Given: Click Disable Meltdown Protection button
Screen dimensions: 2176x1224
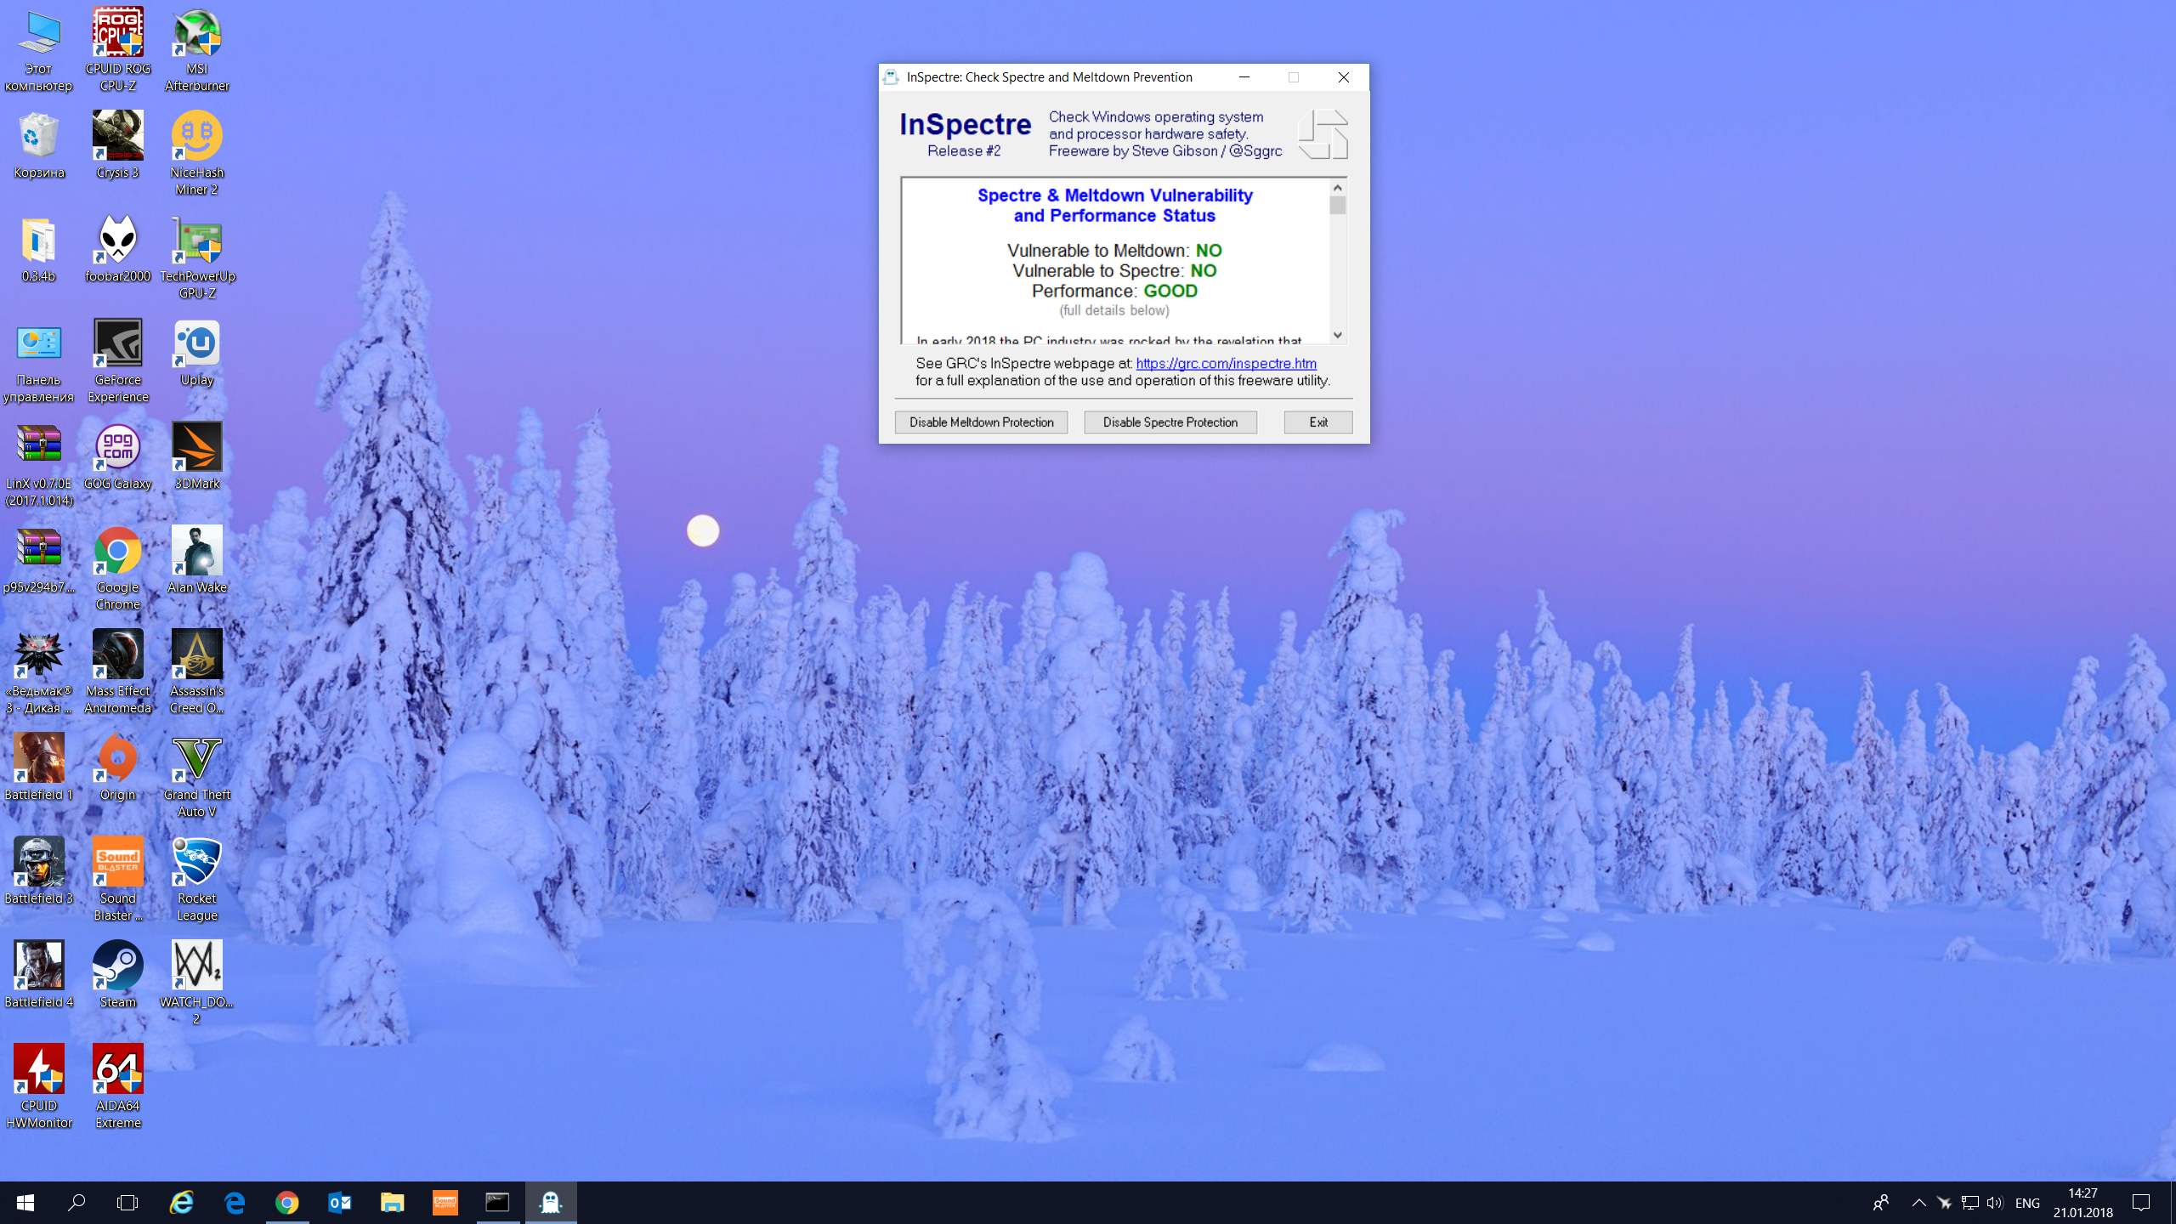Looking at the screenshot, I should (981, 422).
